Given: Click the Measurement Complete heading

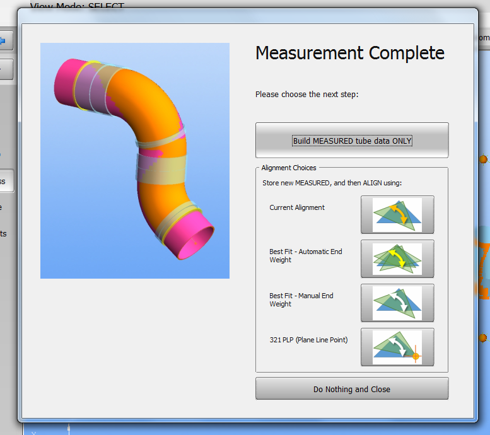Looking at the screenshot, I should point(349,53).
